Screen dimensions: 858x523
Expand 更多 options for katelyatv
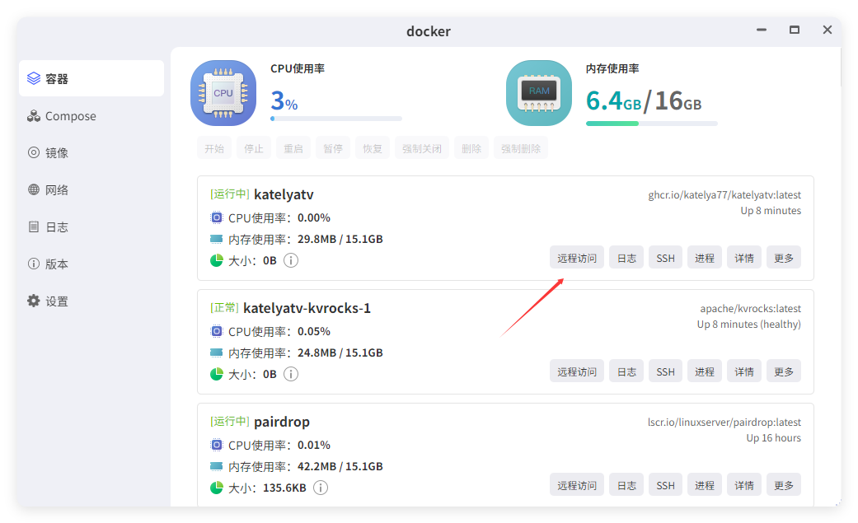pos(783,257)
